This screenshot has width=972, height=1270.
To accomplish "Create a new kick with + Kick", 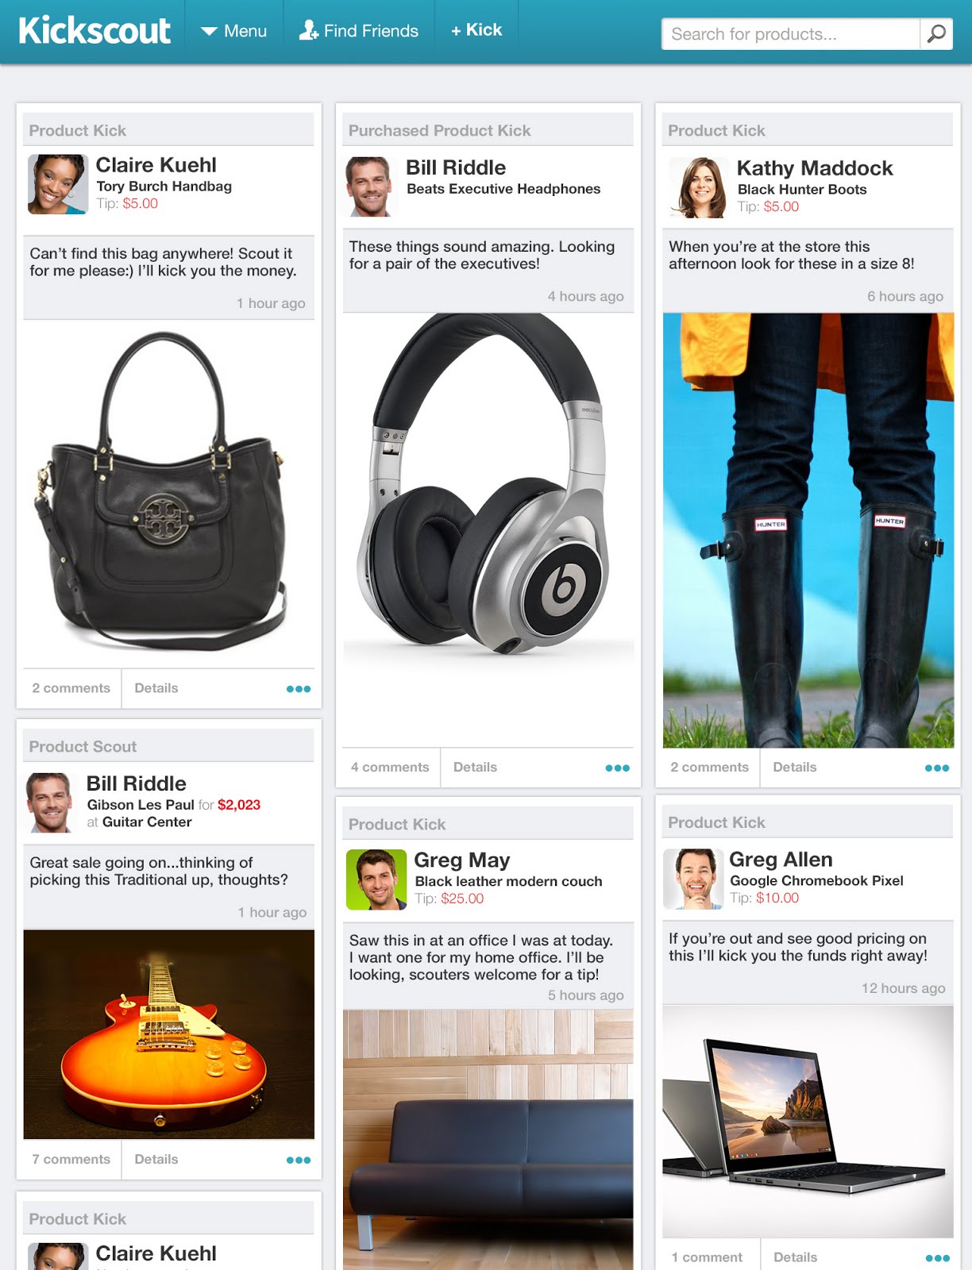I will 476,30.
